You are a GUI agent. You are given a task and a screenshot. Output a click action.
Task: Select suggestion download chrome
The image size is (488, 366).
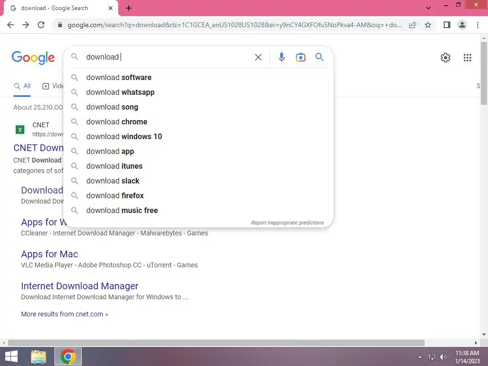pyautogui.click(x=198, y=122)
